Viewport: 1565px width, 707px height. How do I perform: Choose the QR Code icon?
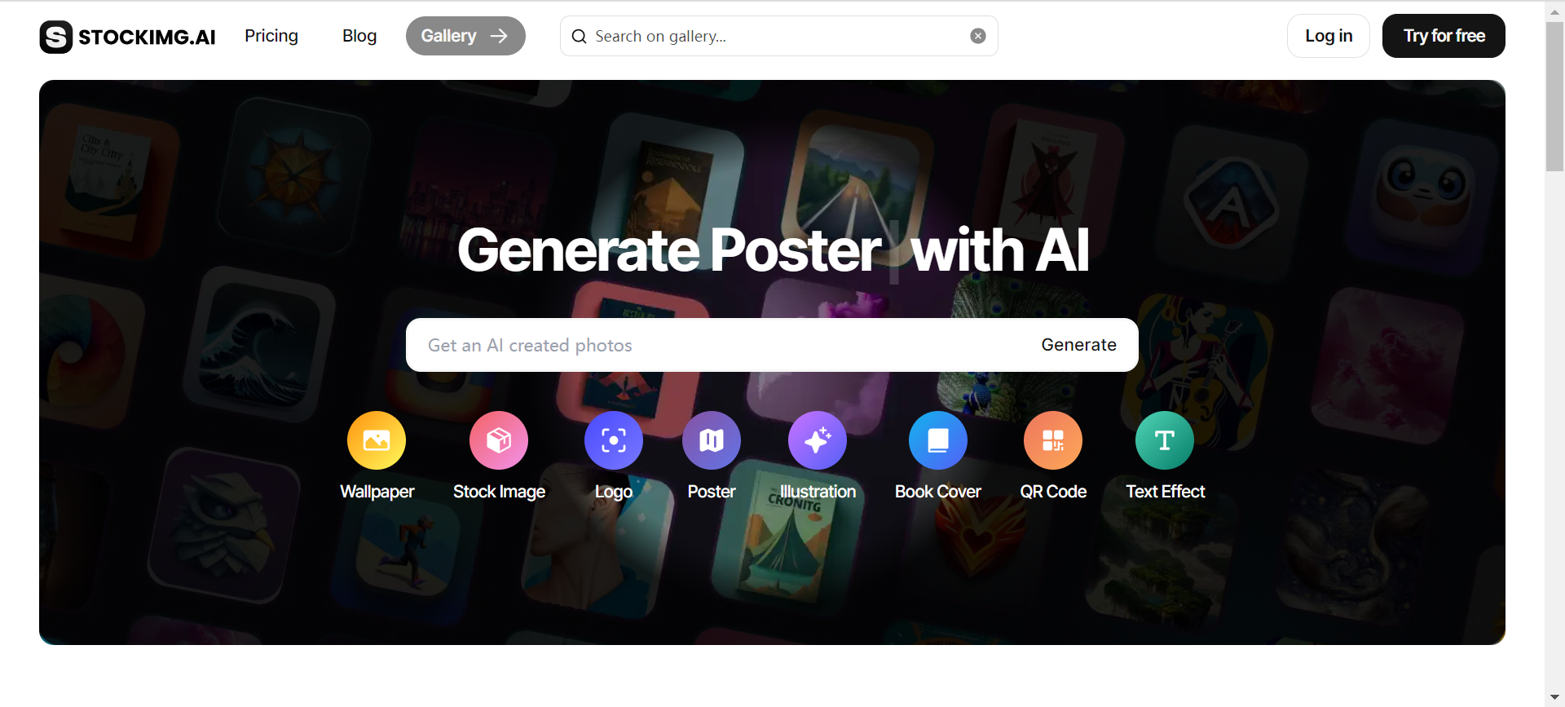click(1053, 440)
